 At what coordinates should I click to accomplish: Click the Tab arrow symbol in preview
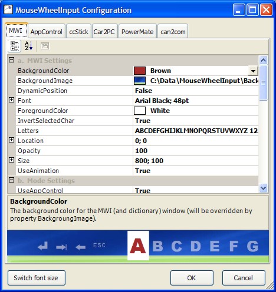coord(61,247)
